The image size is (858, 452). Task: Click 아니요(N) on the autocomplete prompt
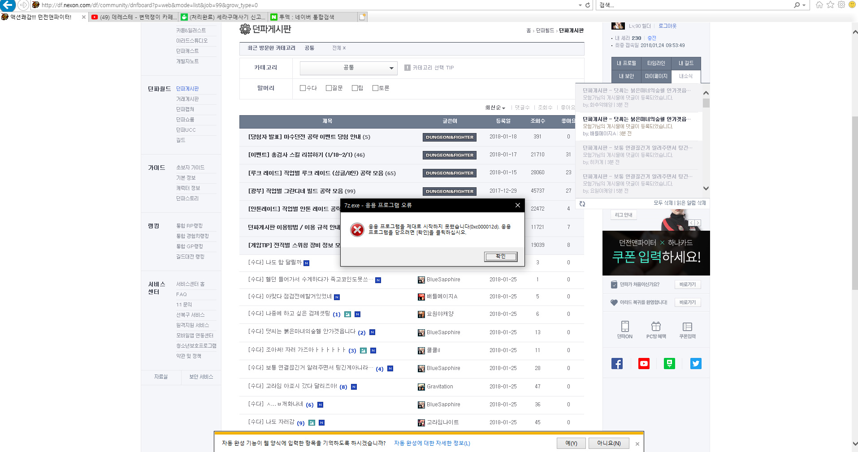(x=608, y=443)
